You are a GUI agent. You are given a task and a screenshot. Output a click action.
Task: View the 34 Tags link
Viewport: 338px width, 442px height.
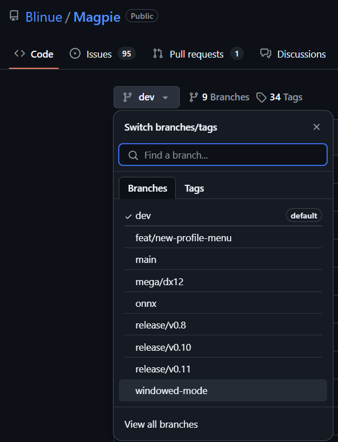pos(279,98)
